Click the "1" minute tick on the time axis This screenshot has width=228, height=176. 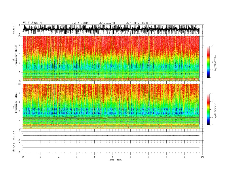(x=41, y=157)
